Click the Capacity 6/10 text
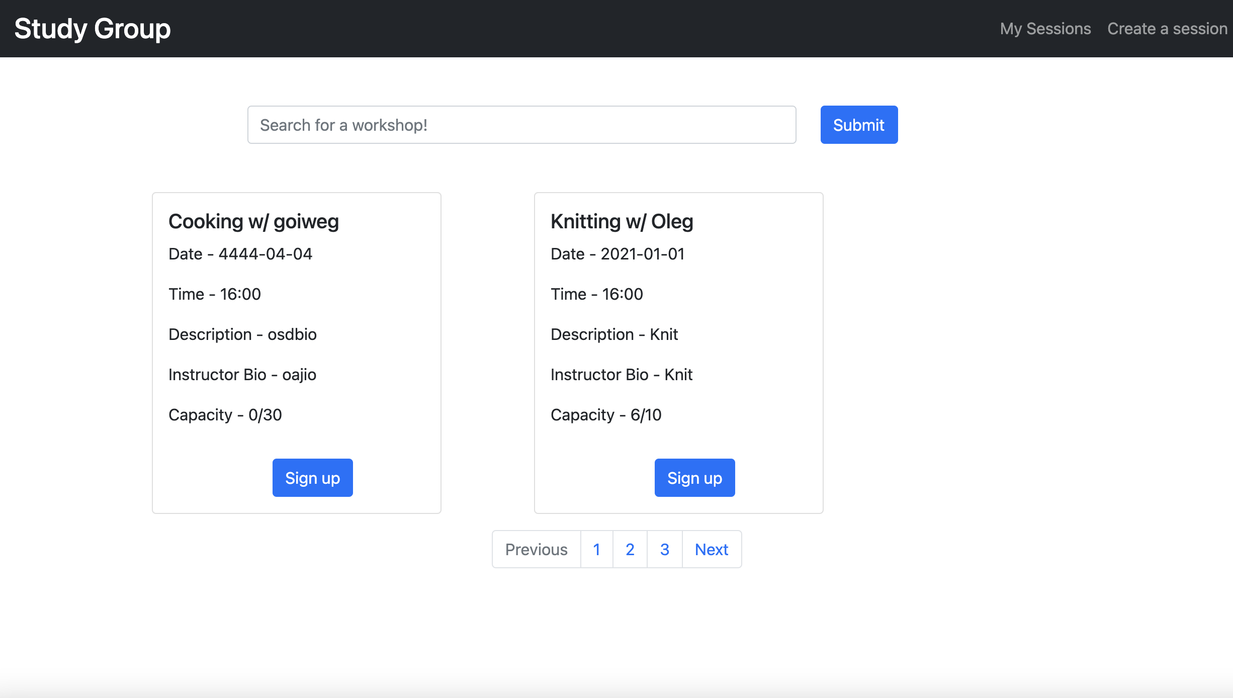Viewport: 1233px width, 698px height. coord(606,415)
